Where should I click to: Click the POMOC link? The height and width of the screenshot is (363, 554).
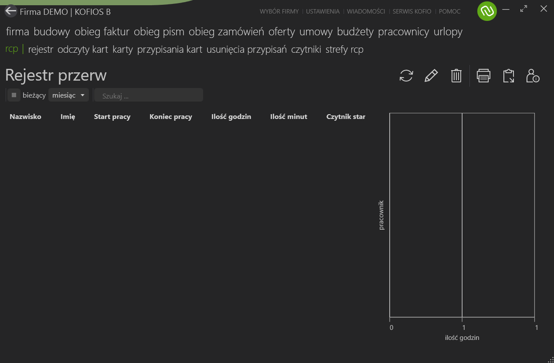(x=449, y=11)
